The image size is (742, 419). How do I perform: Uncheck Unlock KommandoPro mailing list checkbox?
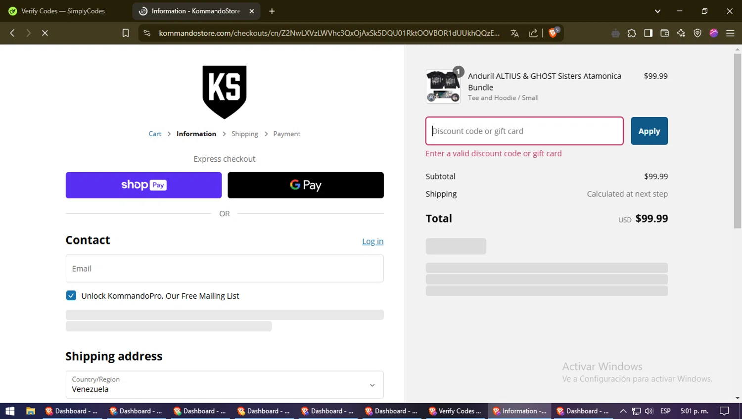(x=71, y=296)
